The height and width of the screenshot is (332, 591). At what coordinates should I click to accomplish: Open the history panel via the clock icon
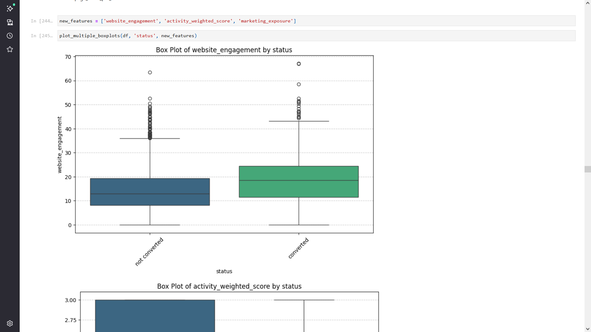(10, 36)
